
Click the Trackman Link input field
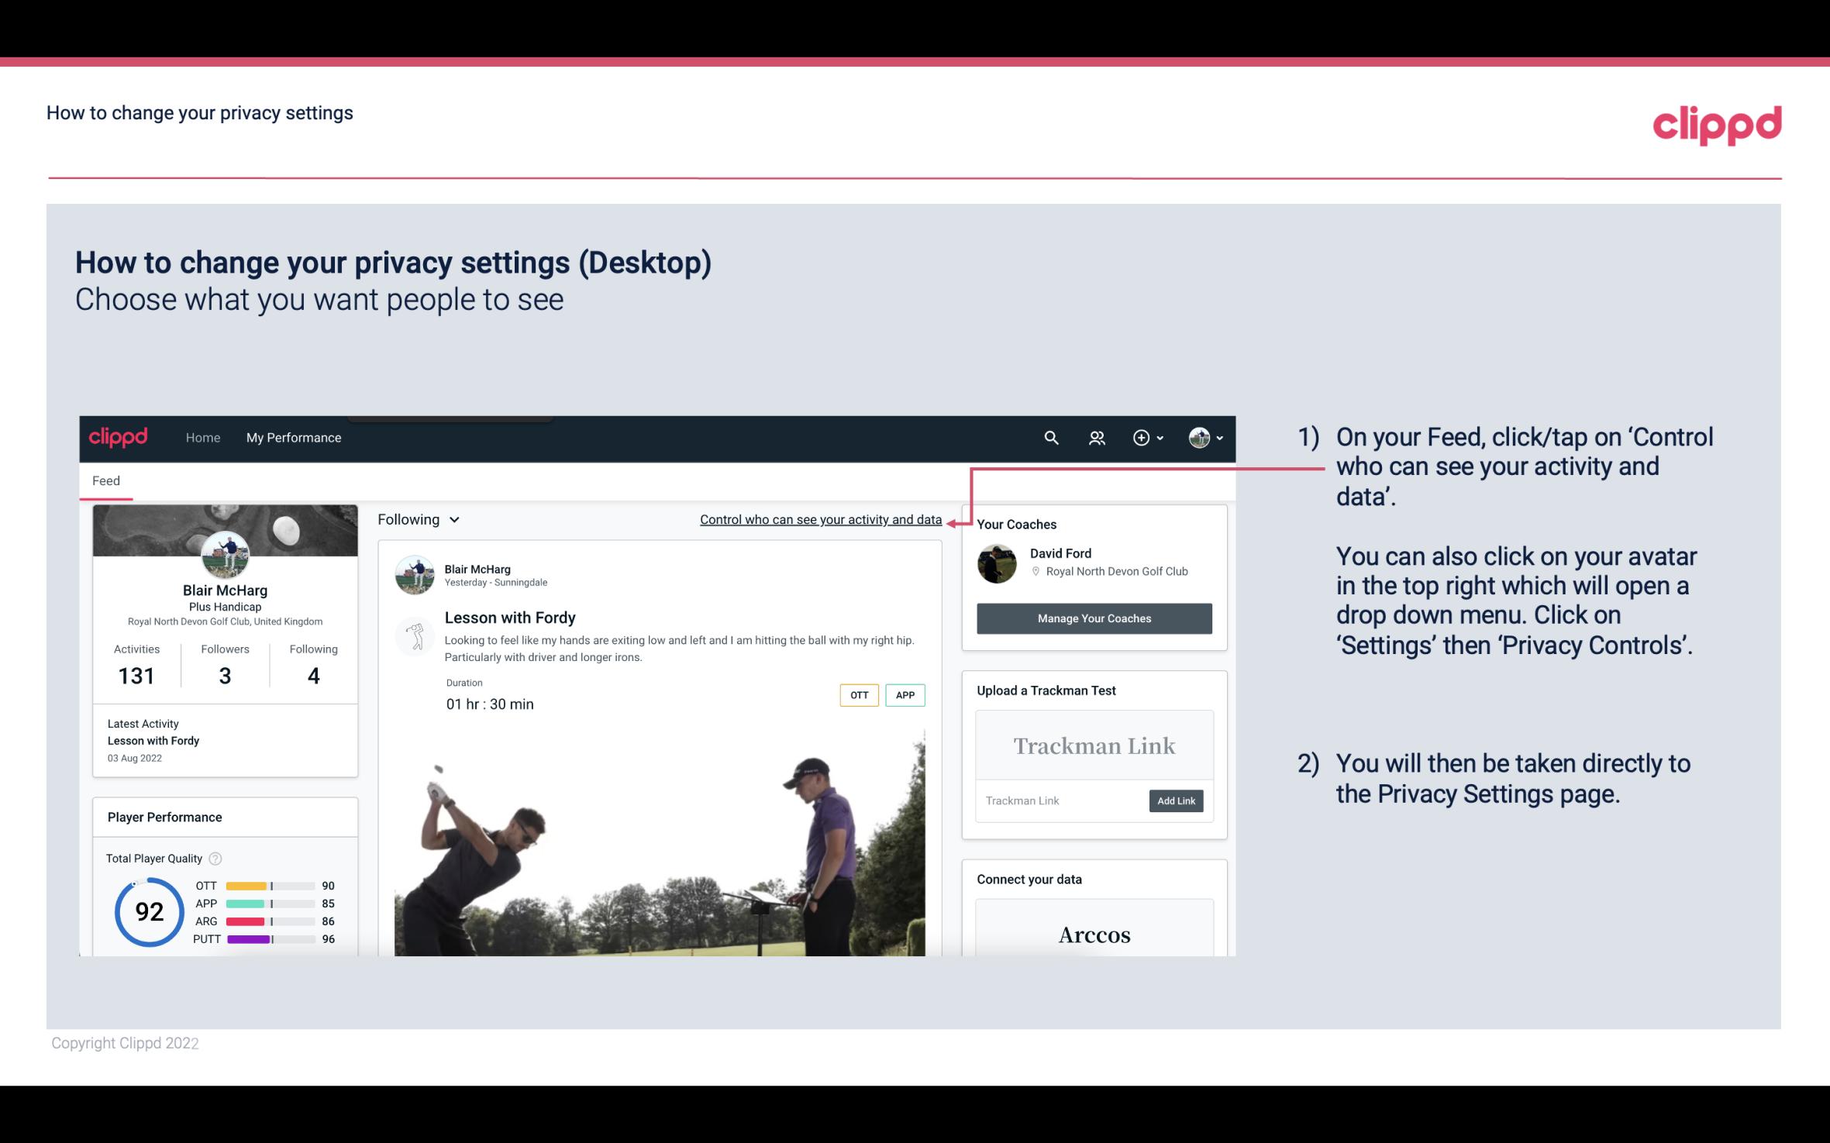[1061, 799]
